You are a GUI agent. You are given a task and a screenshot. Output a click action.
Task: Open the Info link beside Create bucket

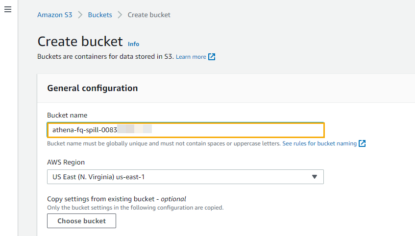tap(133, 44)
